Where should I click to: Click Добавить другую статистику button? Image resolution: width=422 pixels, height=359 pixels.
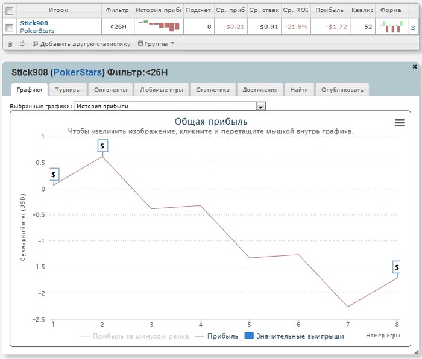point(81,44)
